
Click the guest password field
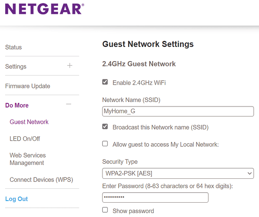pyautogui.click(x=155, y=197)
